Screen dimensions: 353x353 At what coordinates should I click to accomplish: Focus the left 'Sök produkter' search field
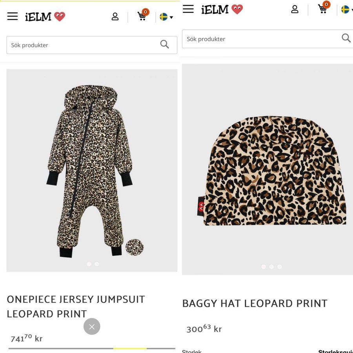82,45
